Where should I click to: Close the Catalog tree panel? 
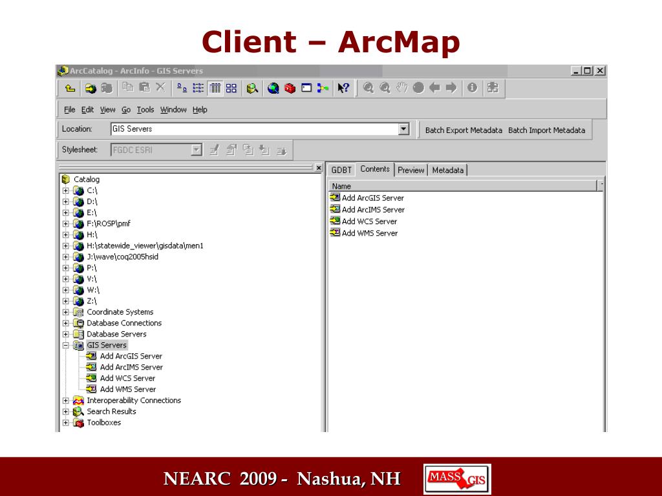319,168
